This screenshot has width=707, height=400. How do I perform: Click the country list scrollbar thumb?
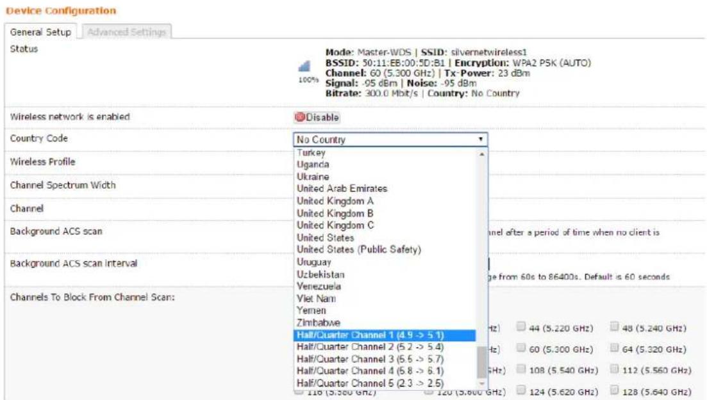tap(482, 362)
